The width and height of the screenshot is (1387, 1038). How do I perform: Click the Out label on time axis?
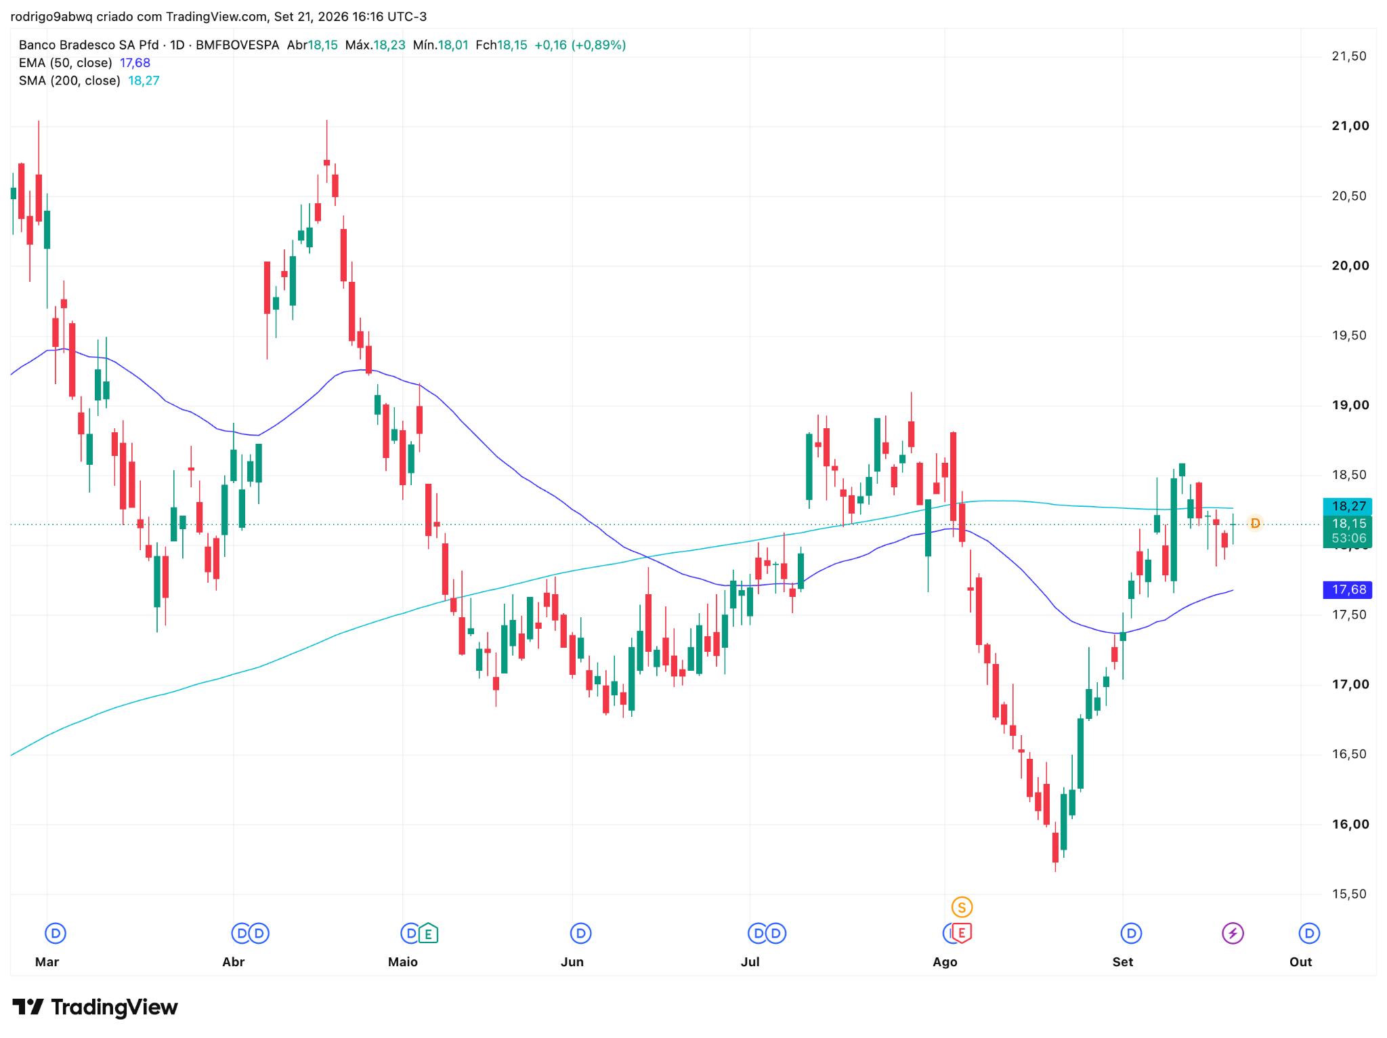1300,962
